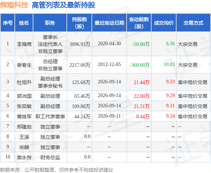Select the 变动股数(股) column header
The image size is (211, 173).
[x=139, y=23]
